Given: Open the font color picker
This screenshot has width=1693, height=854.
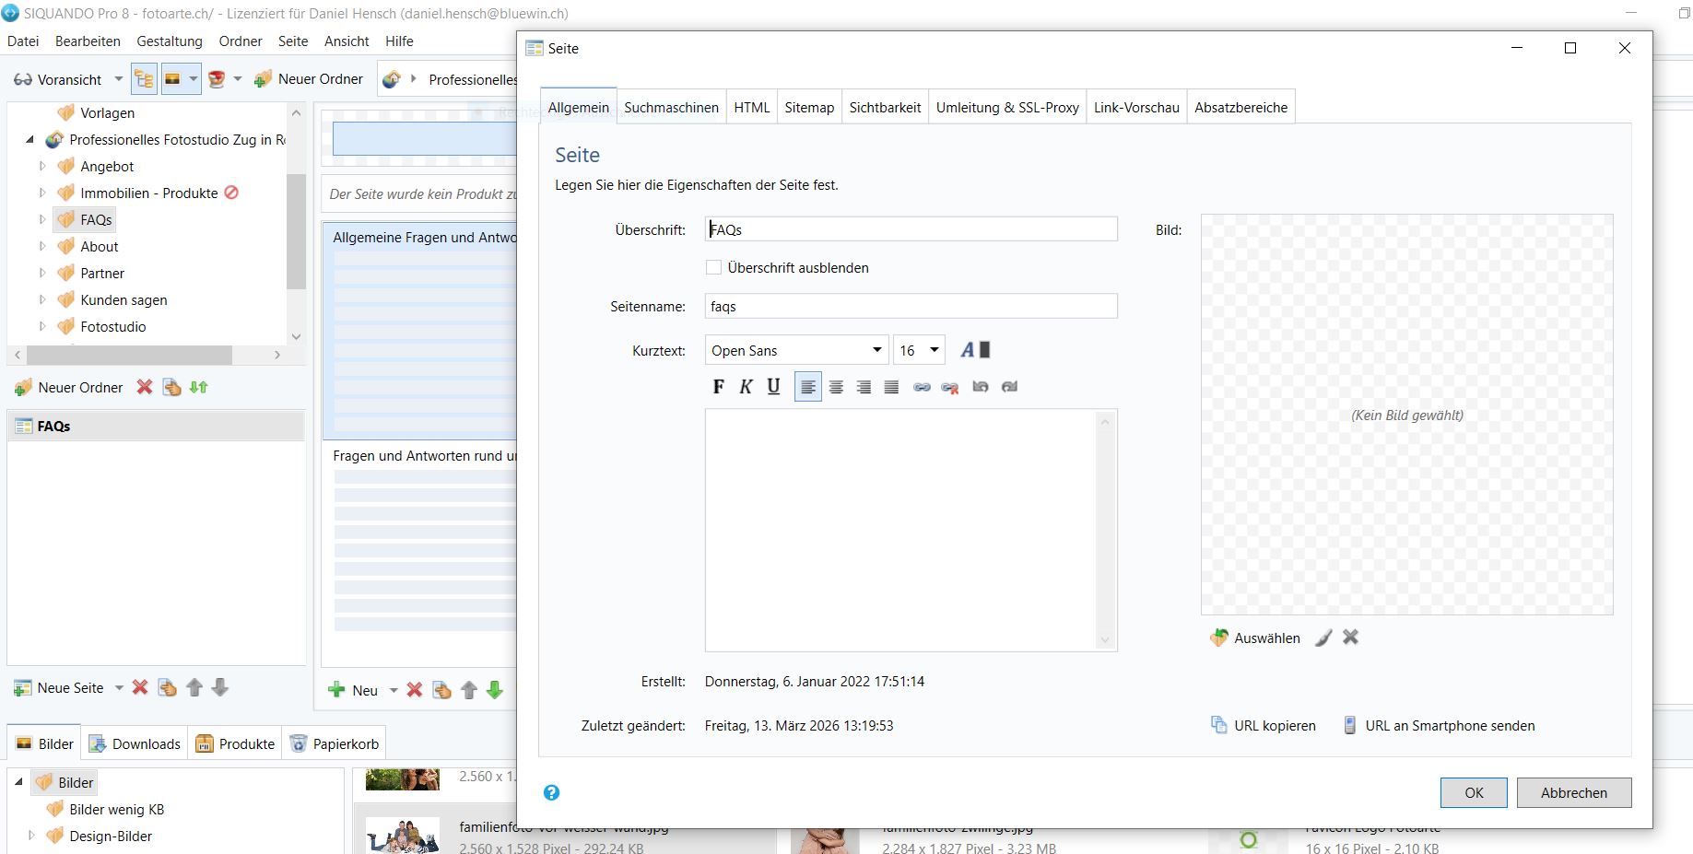Looking at the screenshot, I should [x=975, y=350].
